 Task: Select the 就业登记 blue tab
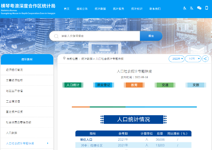[x=104, y=85]
